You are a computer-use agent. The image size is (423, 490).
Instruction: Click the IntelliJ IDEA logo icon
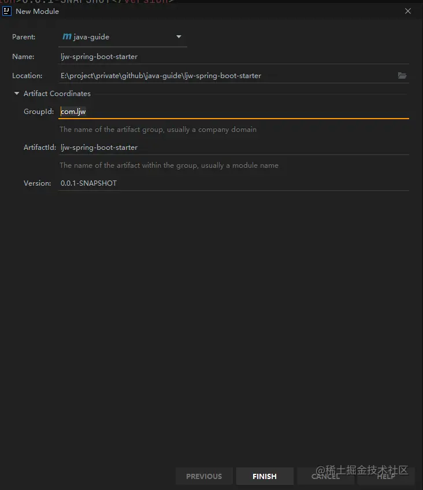click(x=6, y=11)
